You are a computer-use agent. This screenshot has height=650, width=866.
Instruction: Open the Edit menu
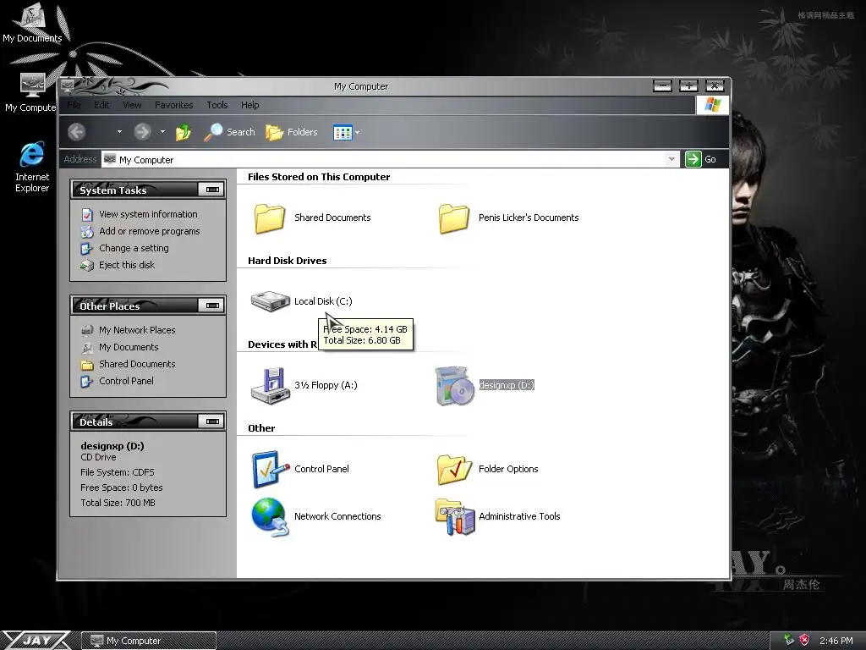pyautogui.click(x=101, y=105)
